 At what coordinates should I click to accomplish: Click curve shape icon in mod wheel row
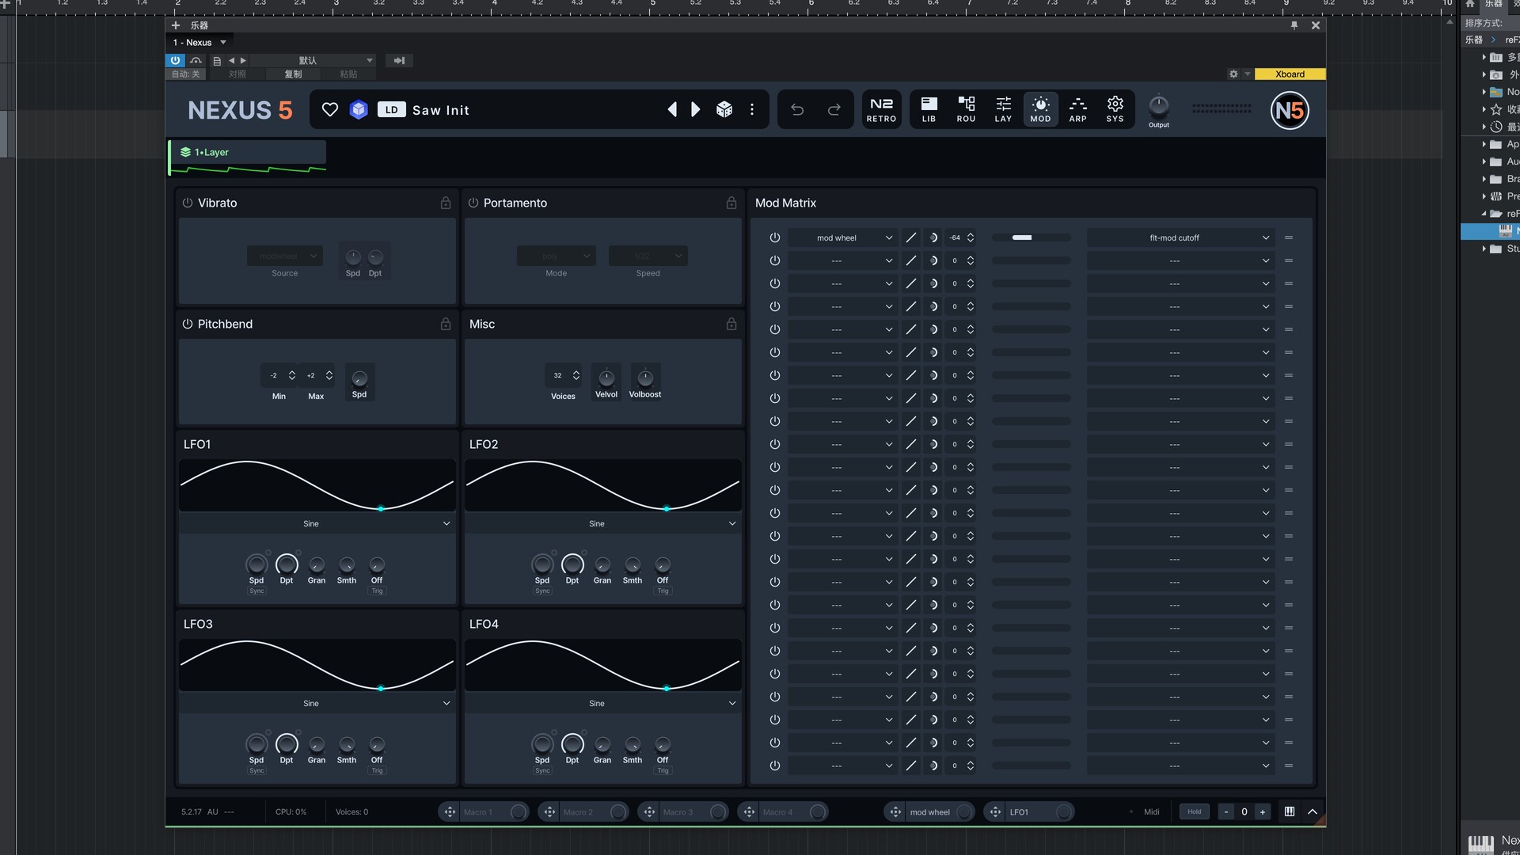(x=911, y=237)
